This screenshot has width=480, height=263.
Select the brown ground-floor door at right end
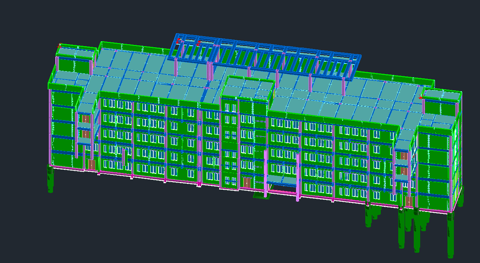coord(409,201)
